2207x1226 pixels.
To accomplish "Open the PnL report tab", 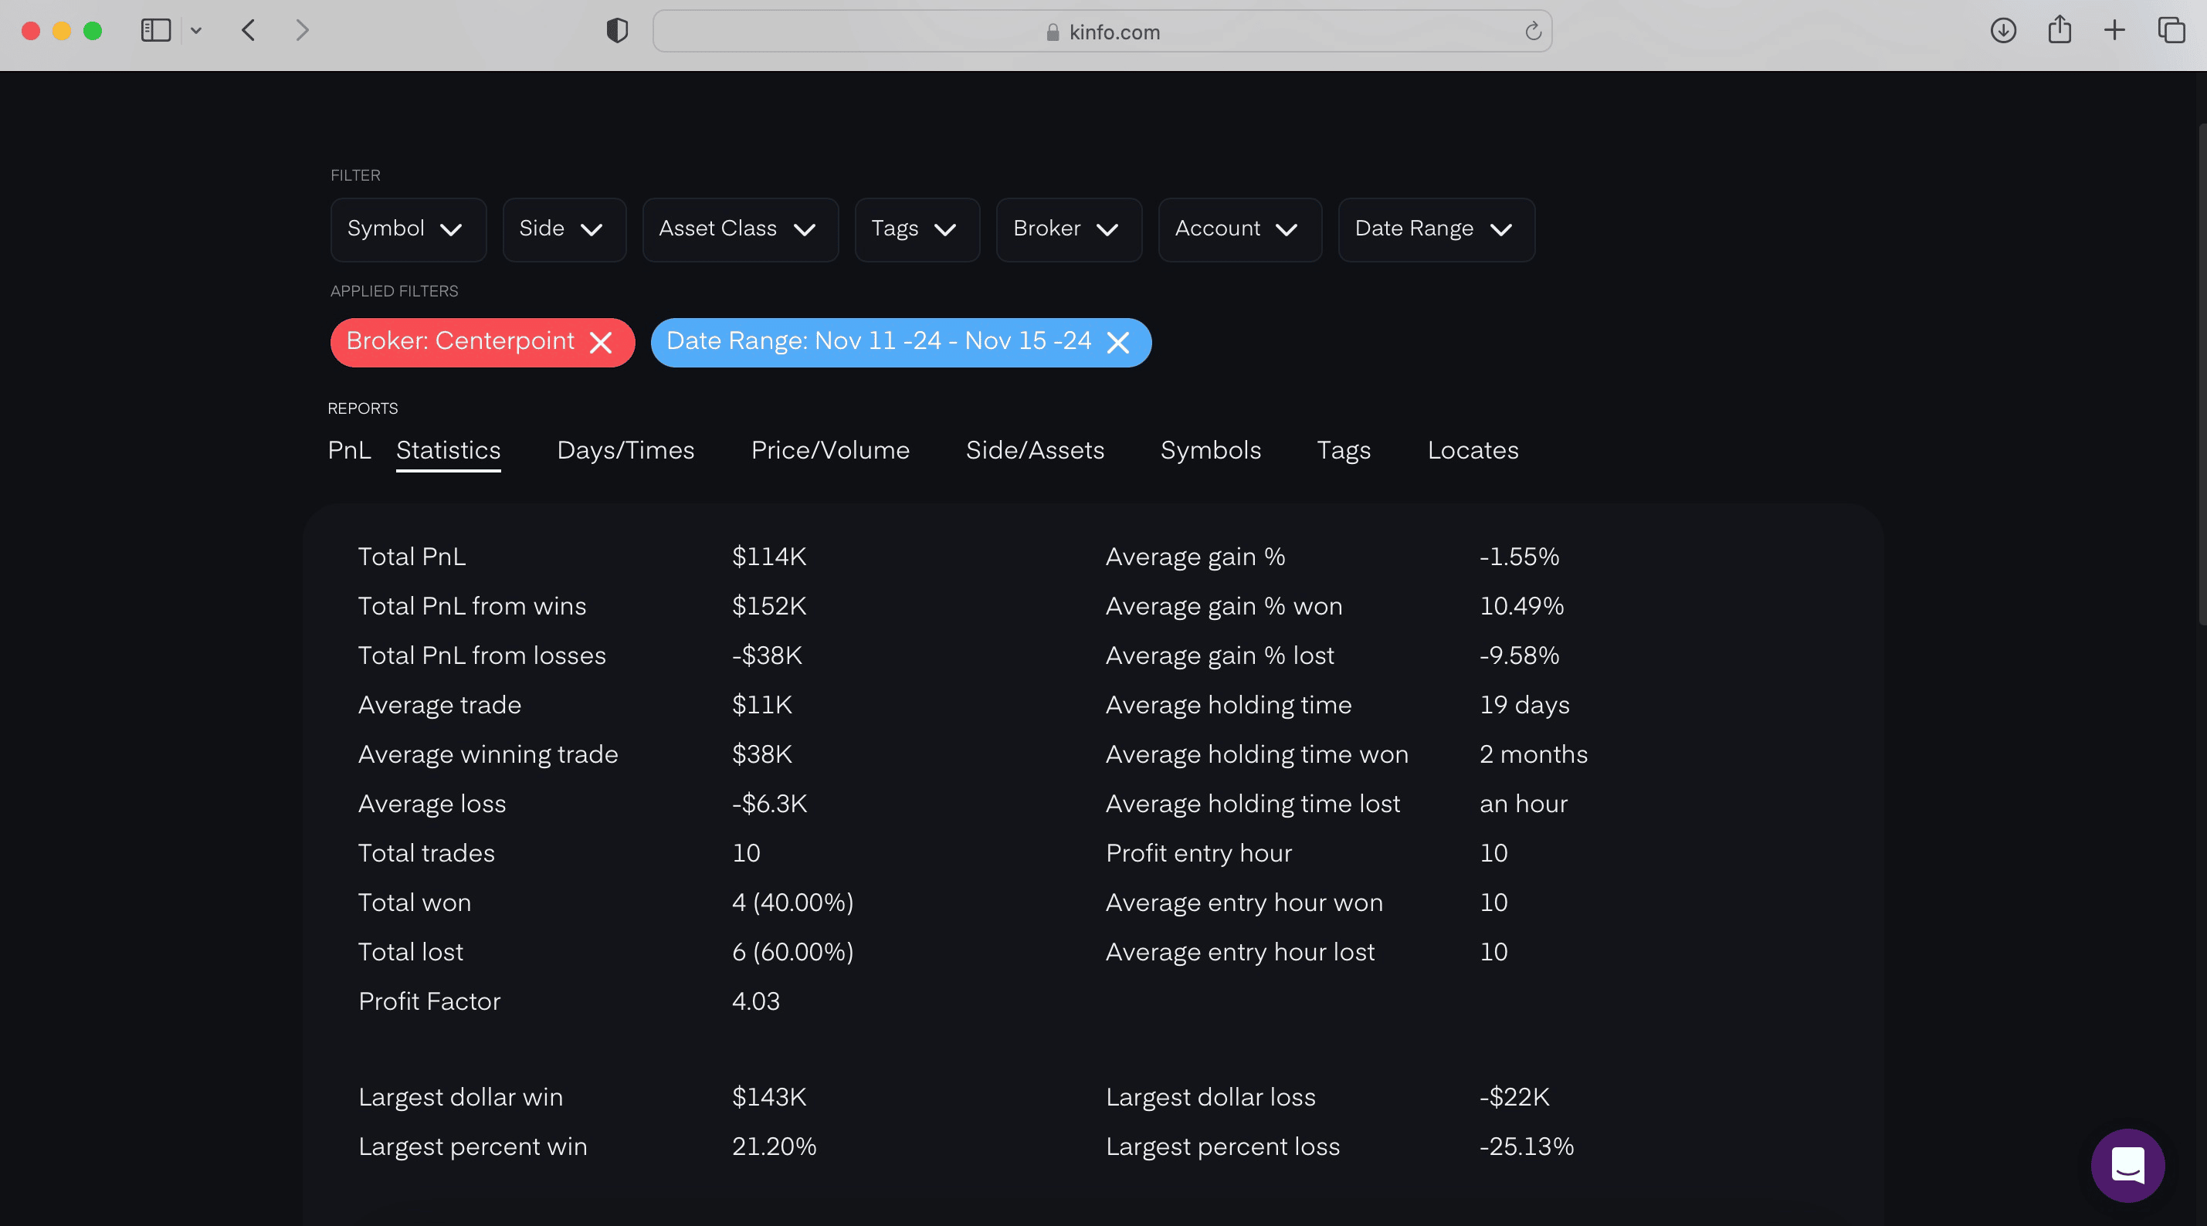I will [x=349, y=451].
